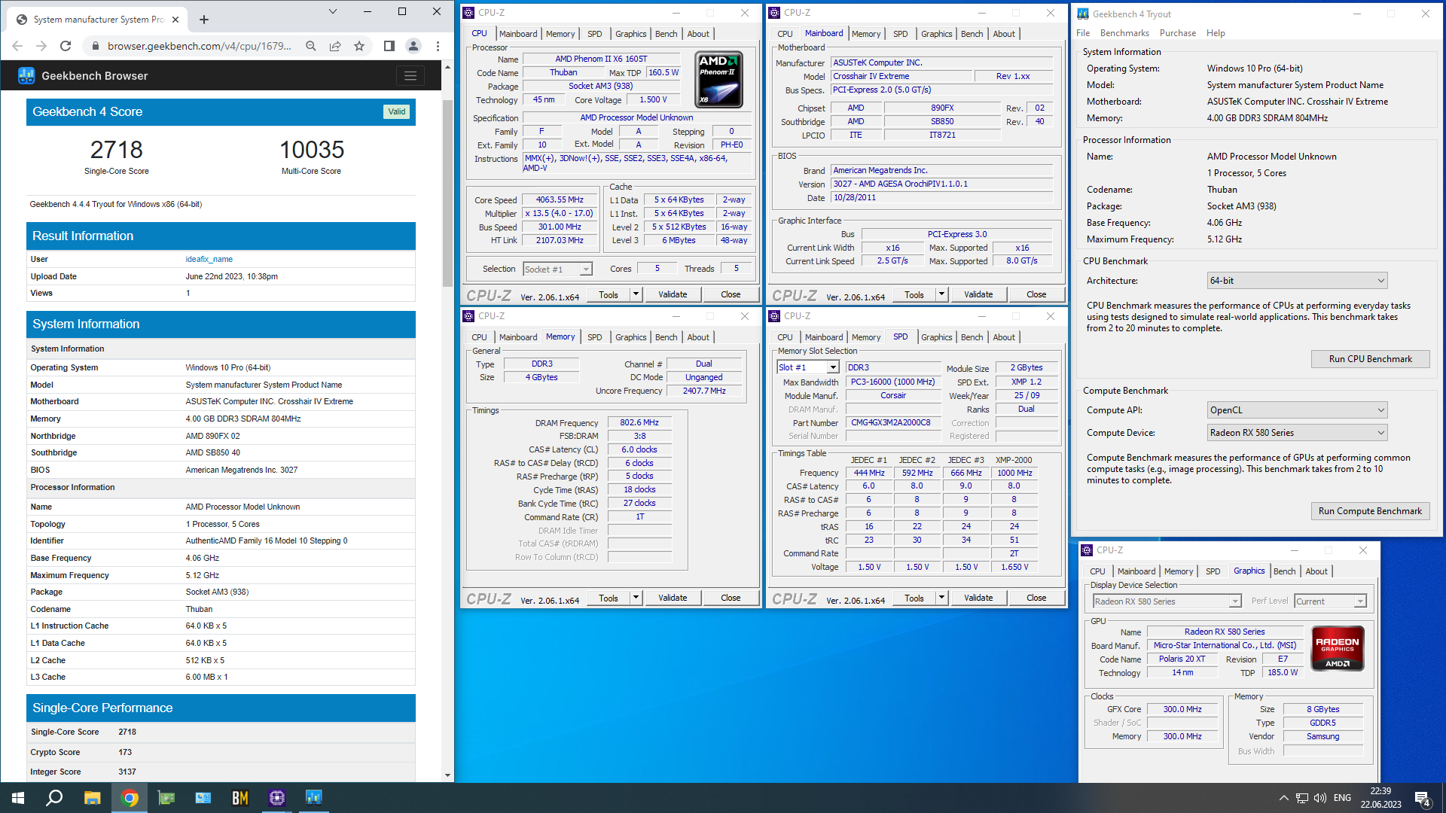Open Slot #1 memory slot dropdown

tap(808, 367)
